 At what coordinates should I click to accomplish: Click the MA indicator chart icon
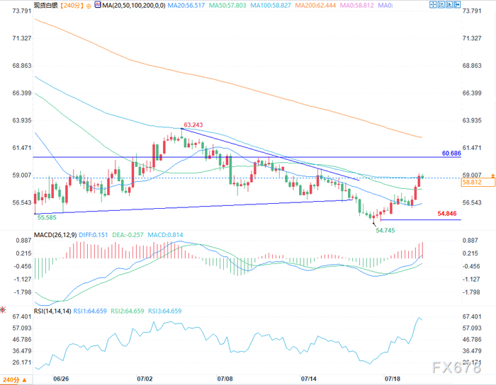98,5
